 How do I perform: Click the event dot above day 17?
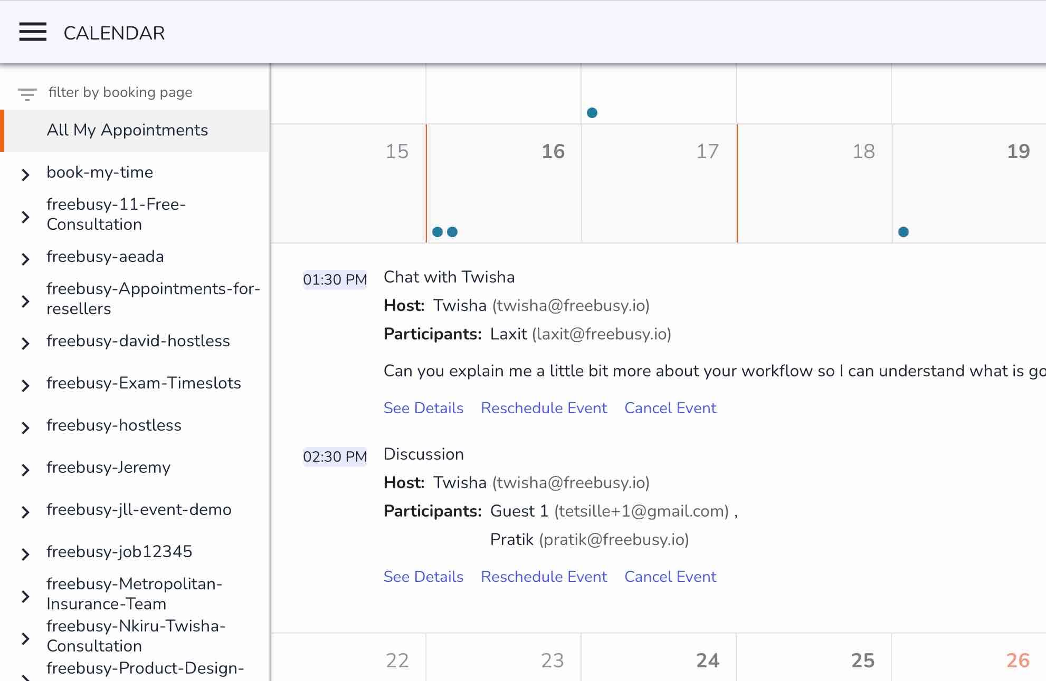(592, 113)
